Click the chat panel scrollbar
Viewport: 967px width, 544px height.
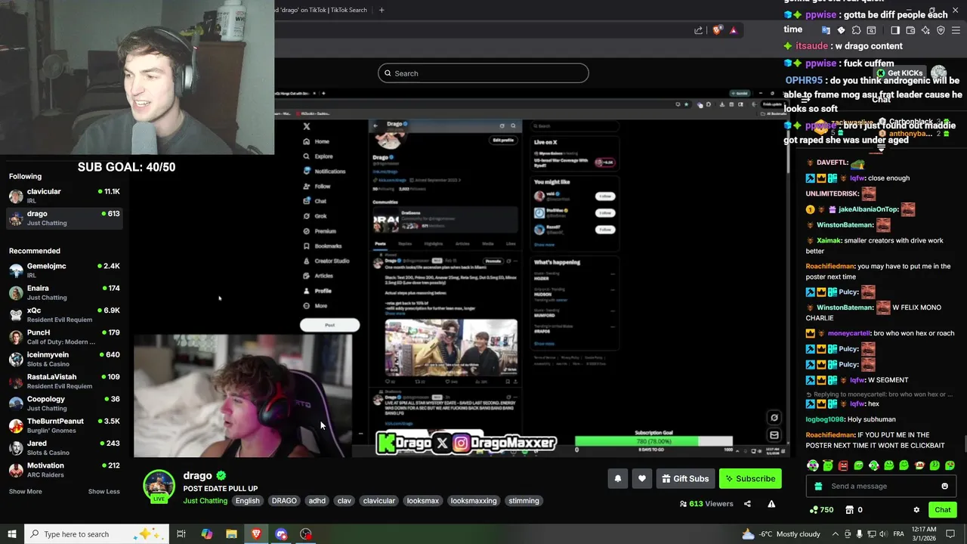tap(963, 442)
